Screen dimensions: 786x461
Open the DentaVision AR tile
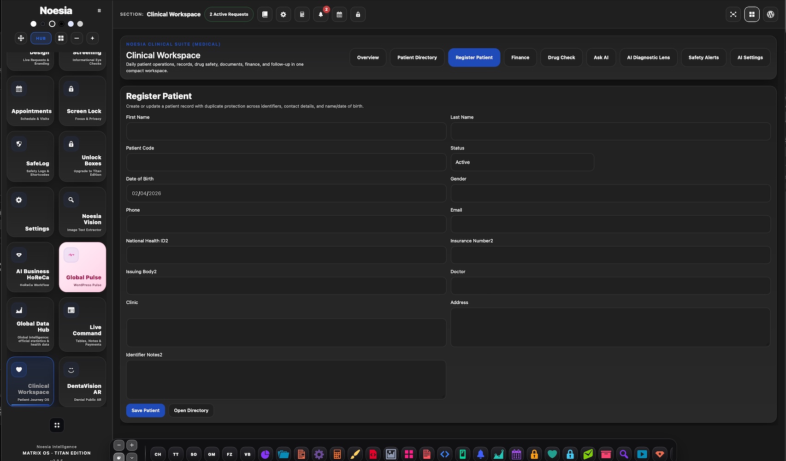pyautogui.click(x=83, y=382)
